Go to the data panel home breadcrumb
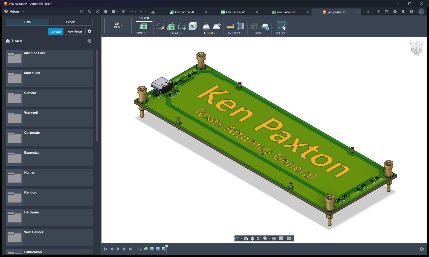 tap(8, 41)
